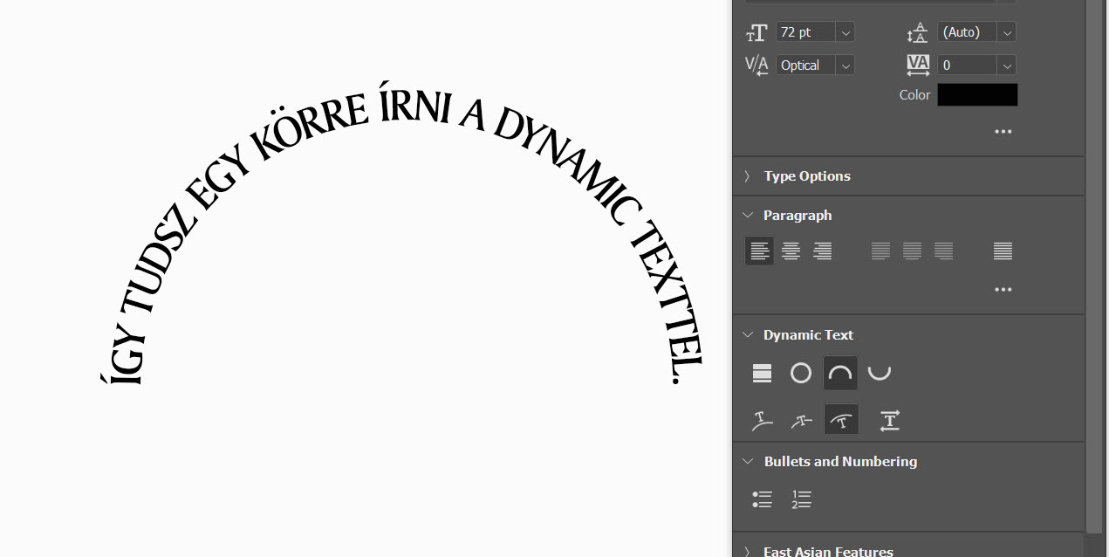Screen dimensions: 1109x557
Task: Click the tracking value field
Action: (967, 65)
